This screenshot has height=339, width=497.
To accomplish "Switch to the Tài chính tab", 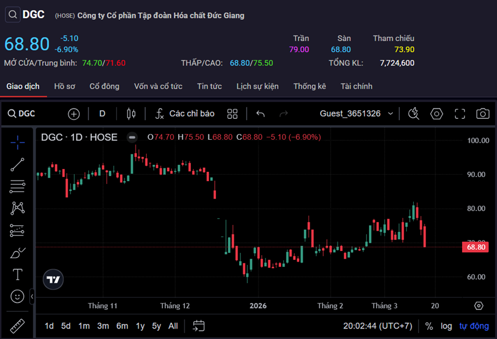I will coord(356,86).
